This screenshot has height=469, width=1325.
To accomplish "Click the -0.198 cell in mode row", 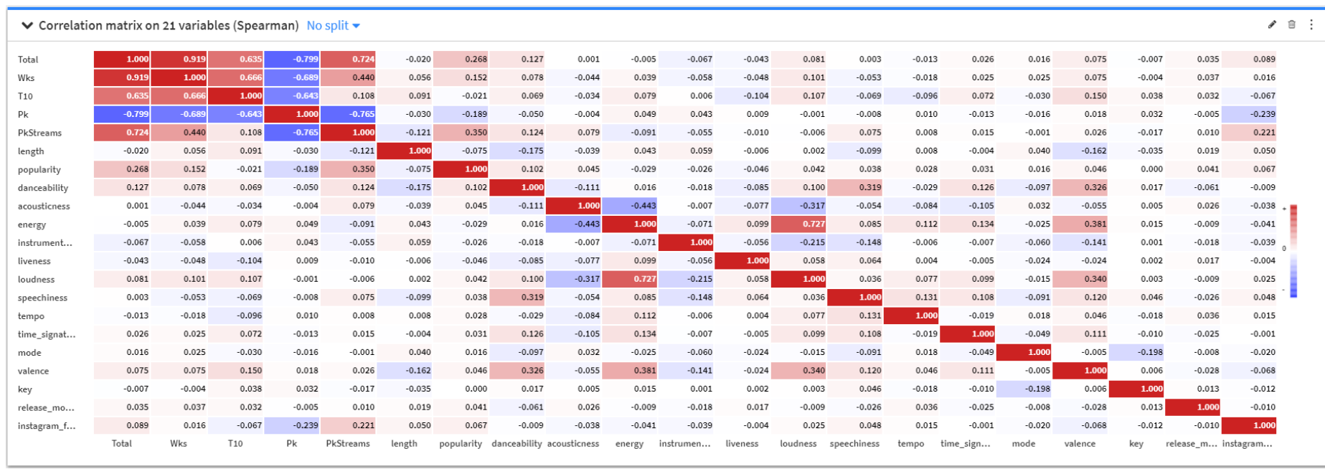I will [x=1136, y=353].
